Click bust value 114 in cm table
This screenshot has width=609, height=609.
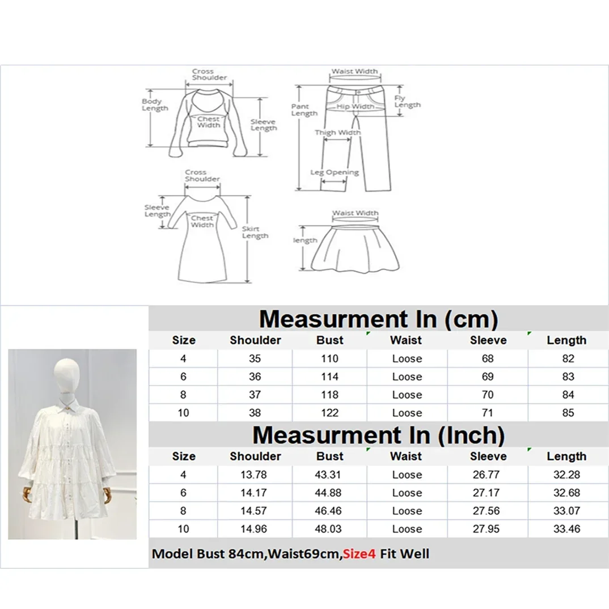(329, 377)
